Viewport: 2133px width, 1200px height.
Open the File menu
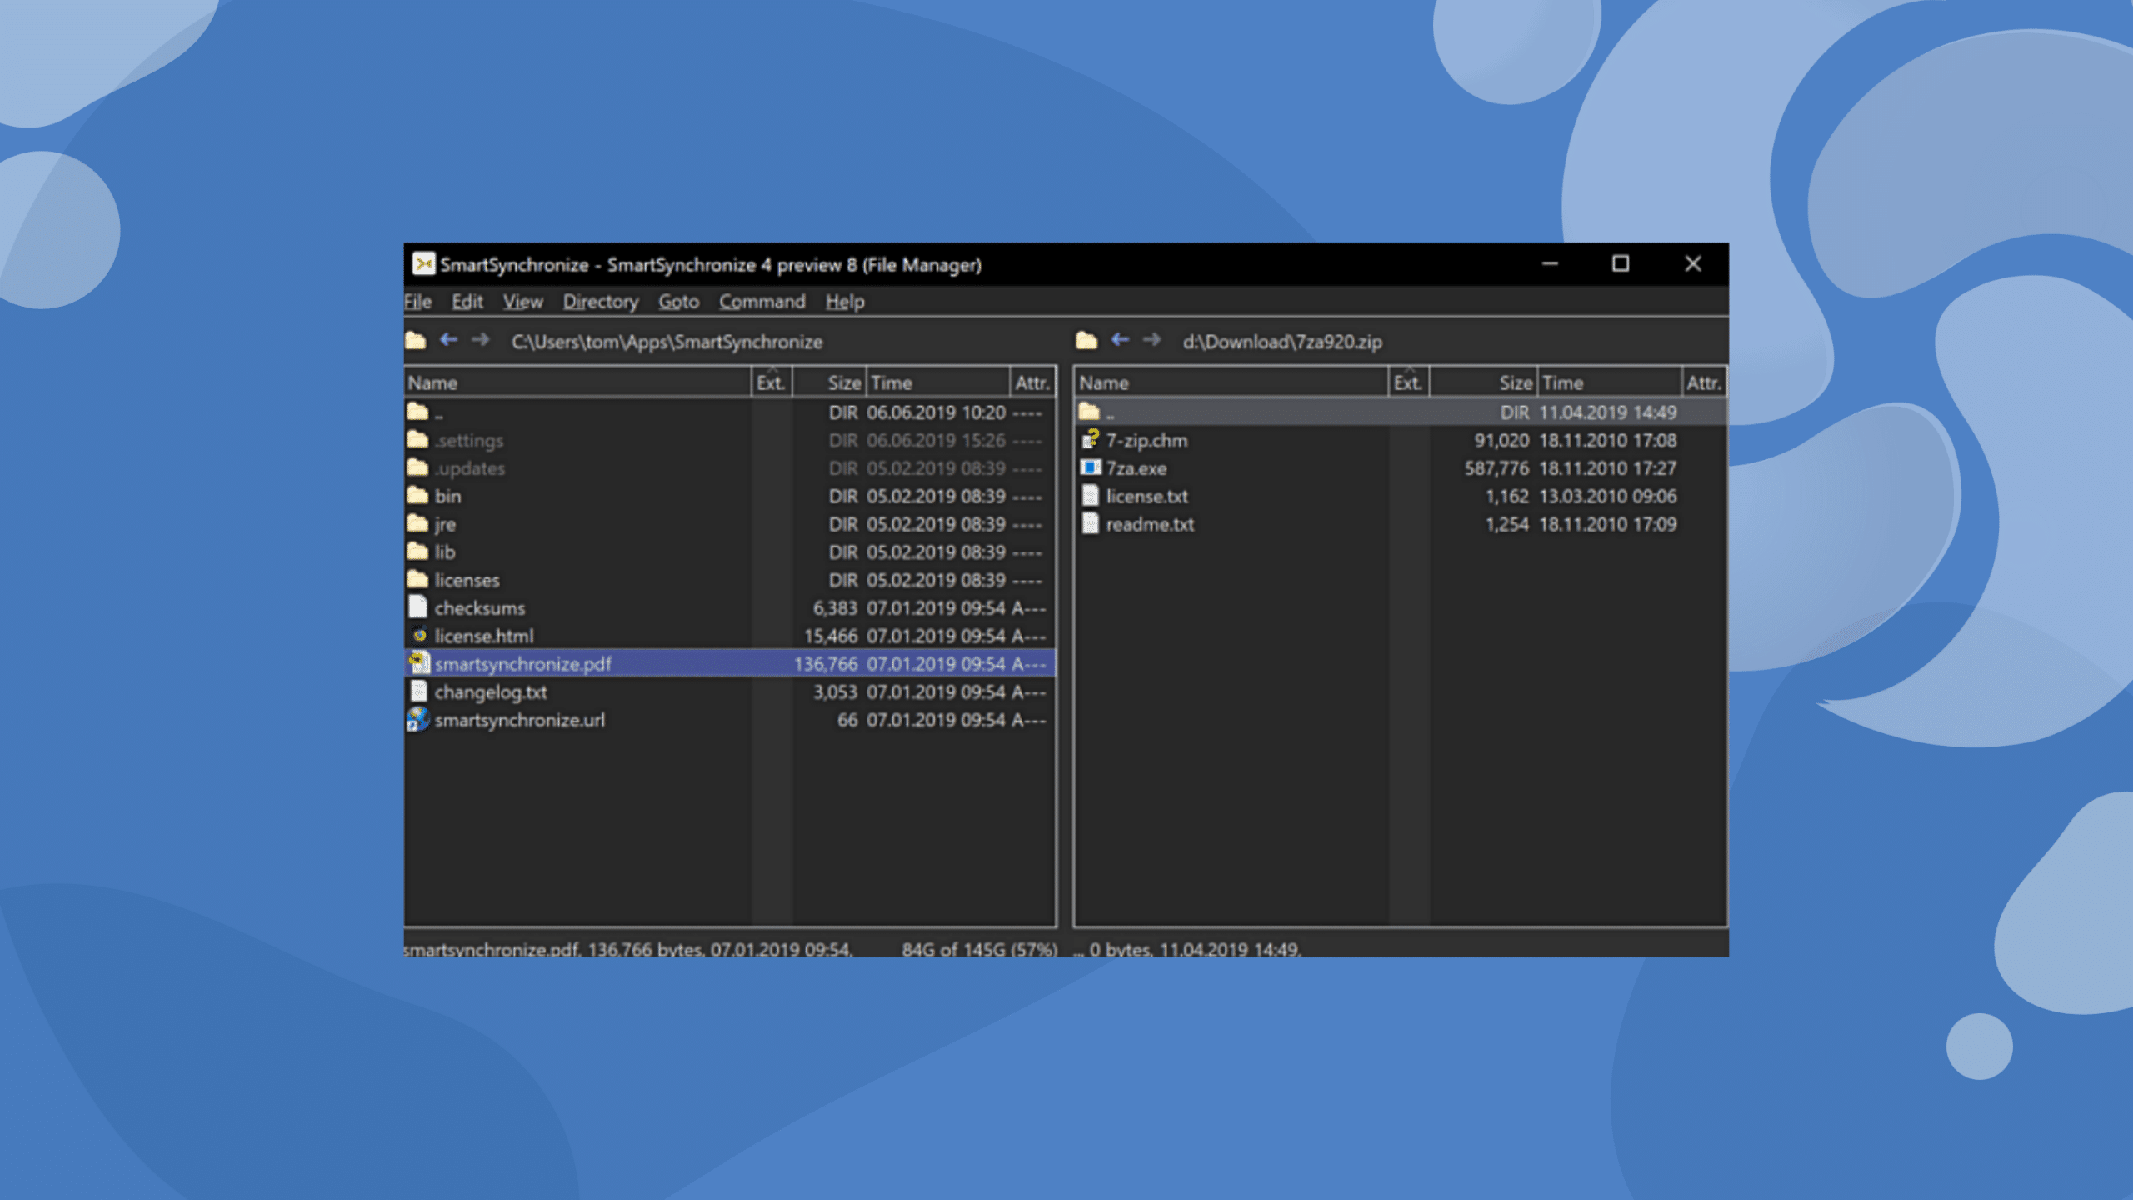click(417, 302)
